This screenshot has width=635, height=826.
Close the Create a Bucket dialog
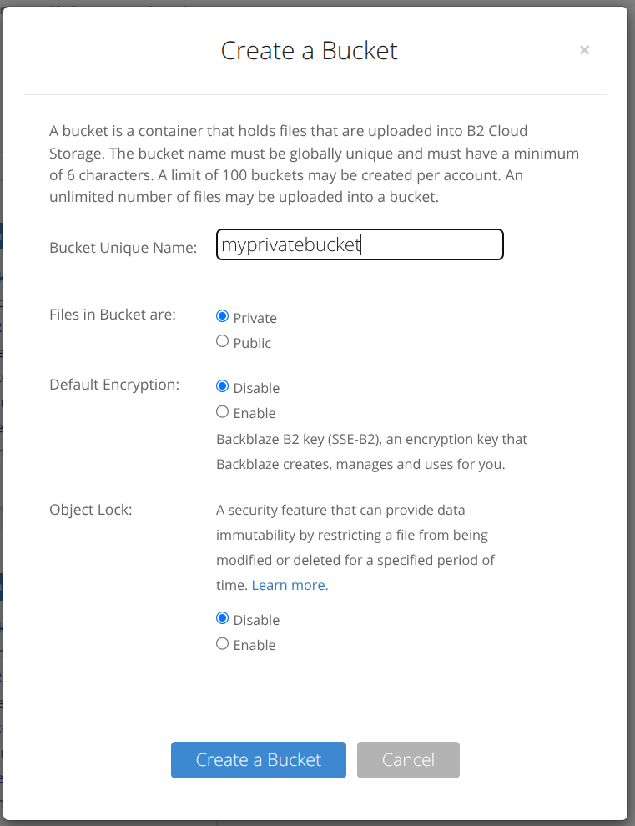[584, 50]
